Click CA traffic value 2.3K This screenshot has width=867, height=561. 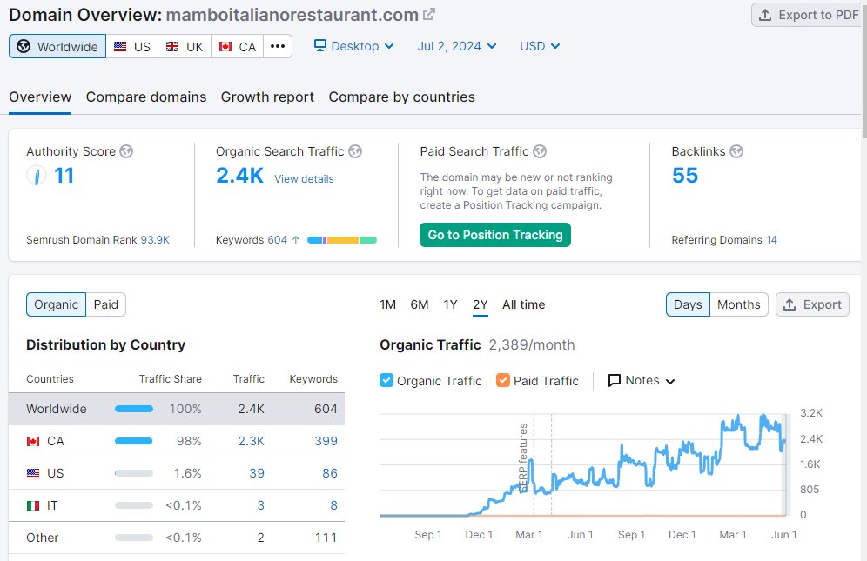point(251,441)
